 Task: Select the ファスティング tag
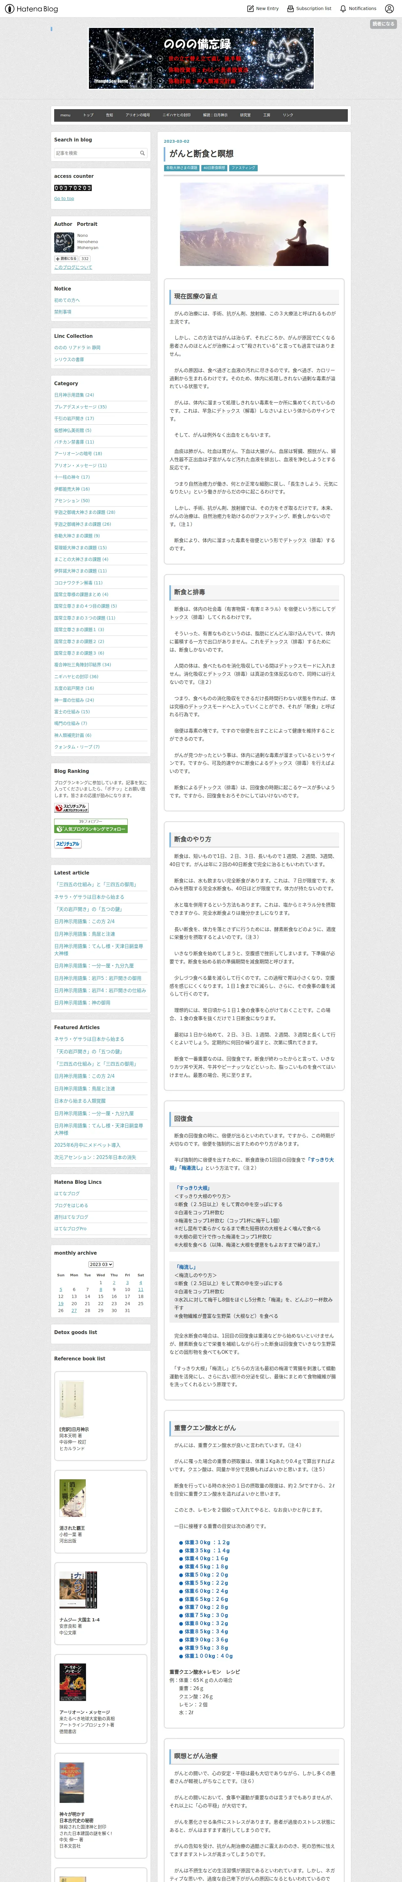click(244, 168)
